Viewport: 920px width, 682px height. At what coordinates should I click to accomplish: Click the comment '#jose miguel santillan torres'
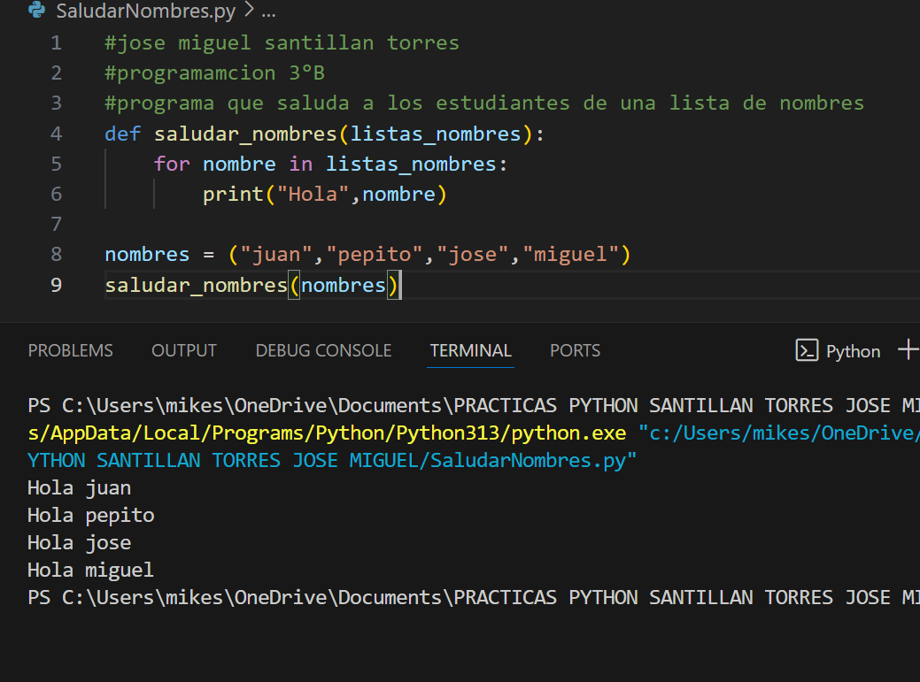click(282, 42)
